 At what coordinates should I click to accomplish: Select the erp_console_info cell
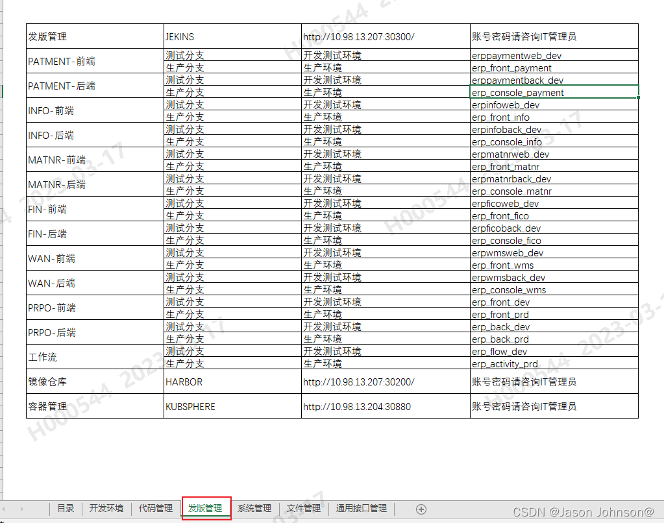point(554,141)
